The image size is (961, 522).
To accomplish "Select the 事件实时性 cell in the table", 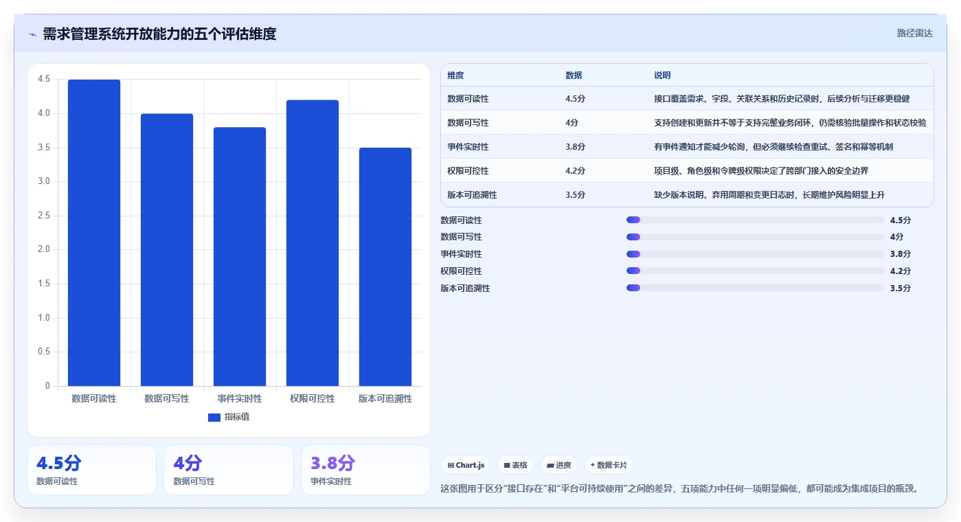I will (x=468, y=147).
